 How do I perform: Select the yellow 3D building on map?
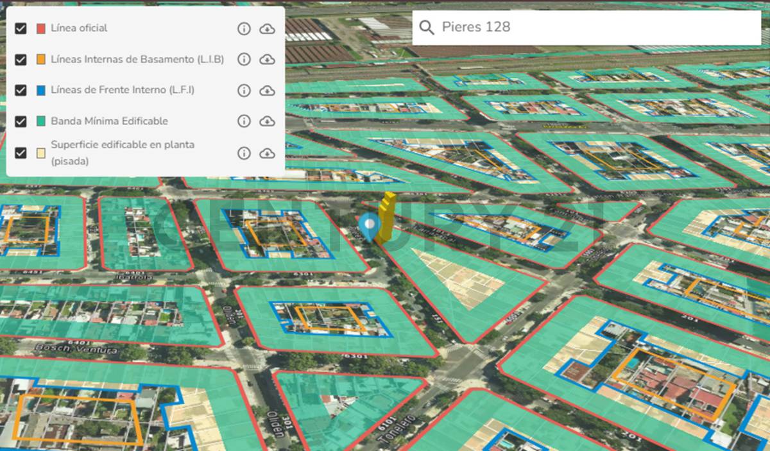pos(386,217)
